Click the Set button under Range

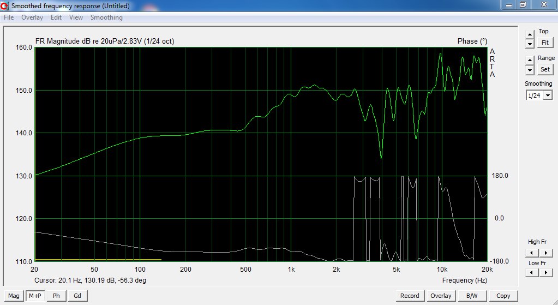[545, 69]
